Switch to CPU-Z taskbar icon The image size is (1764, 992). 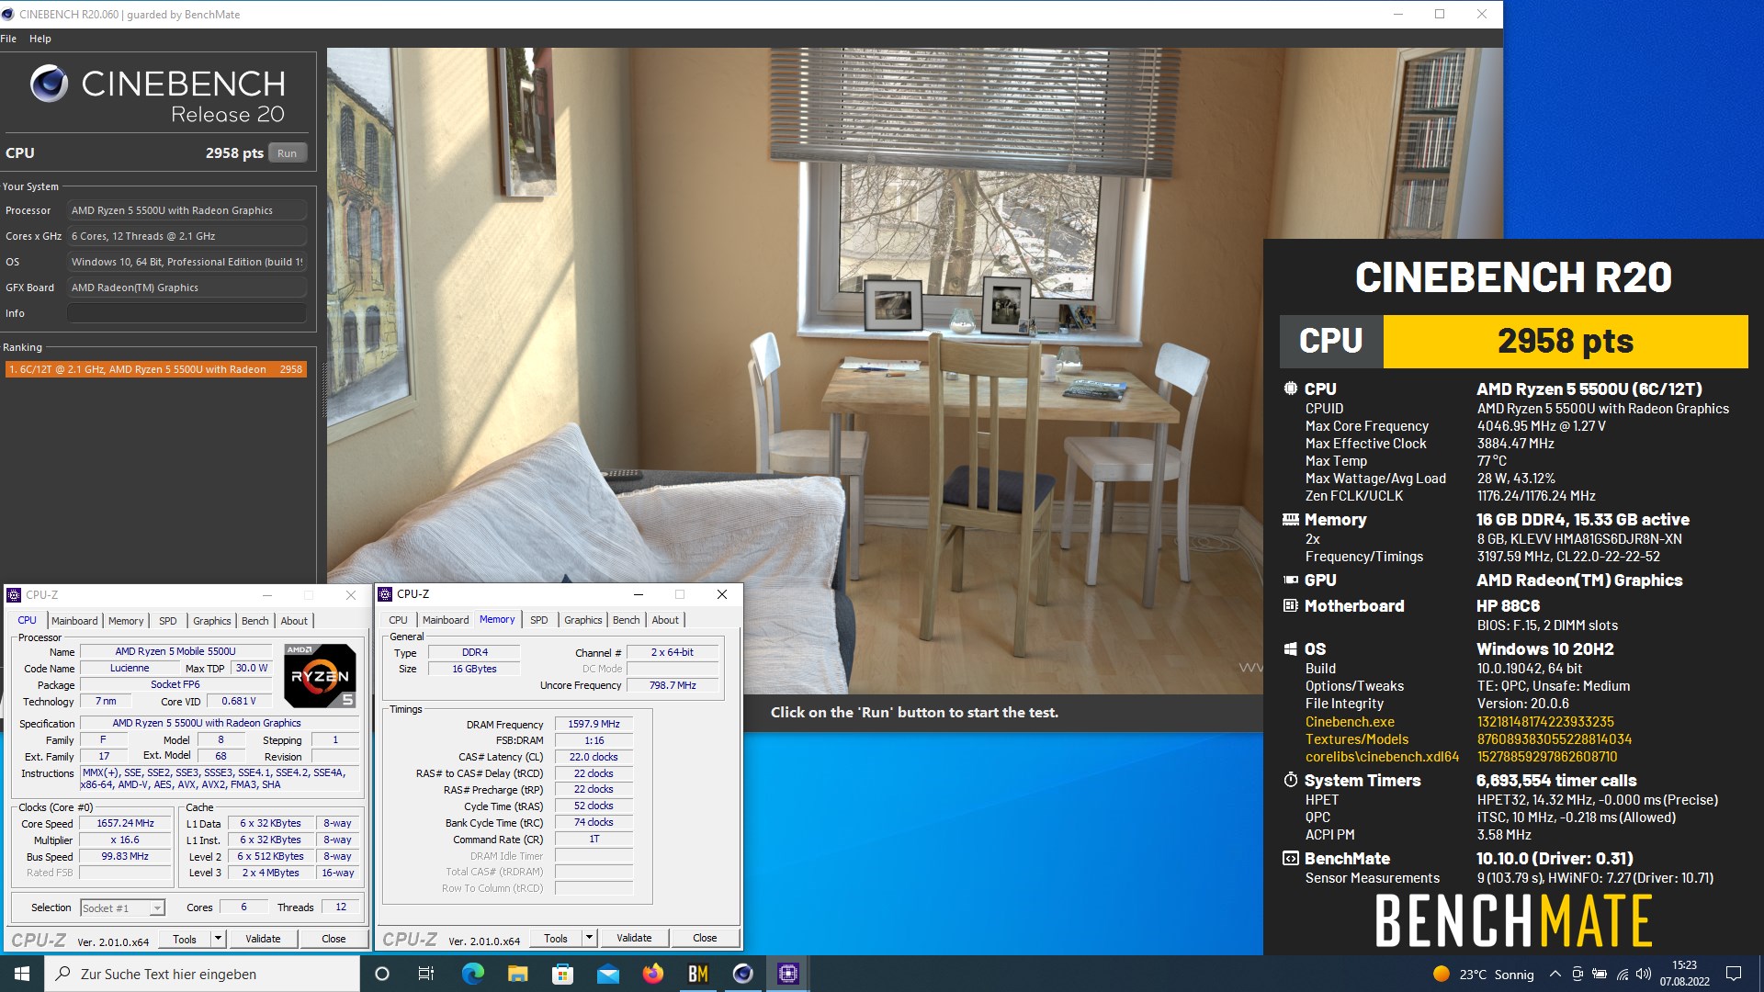tap(787, 974)
